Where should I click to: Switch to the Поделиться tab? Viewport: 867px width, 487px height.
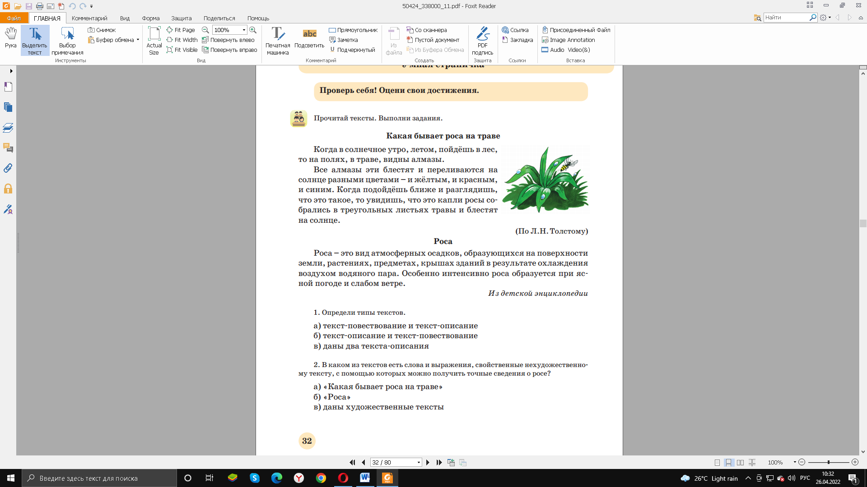click(x=219, y=18)
